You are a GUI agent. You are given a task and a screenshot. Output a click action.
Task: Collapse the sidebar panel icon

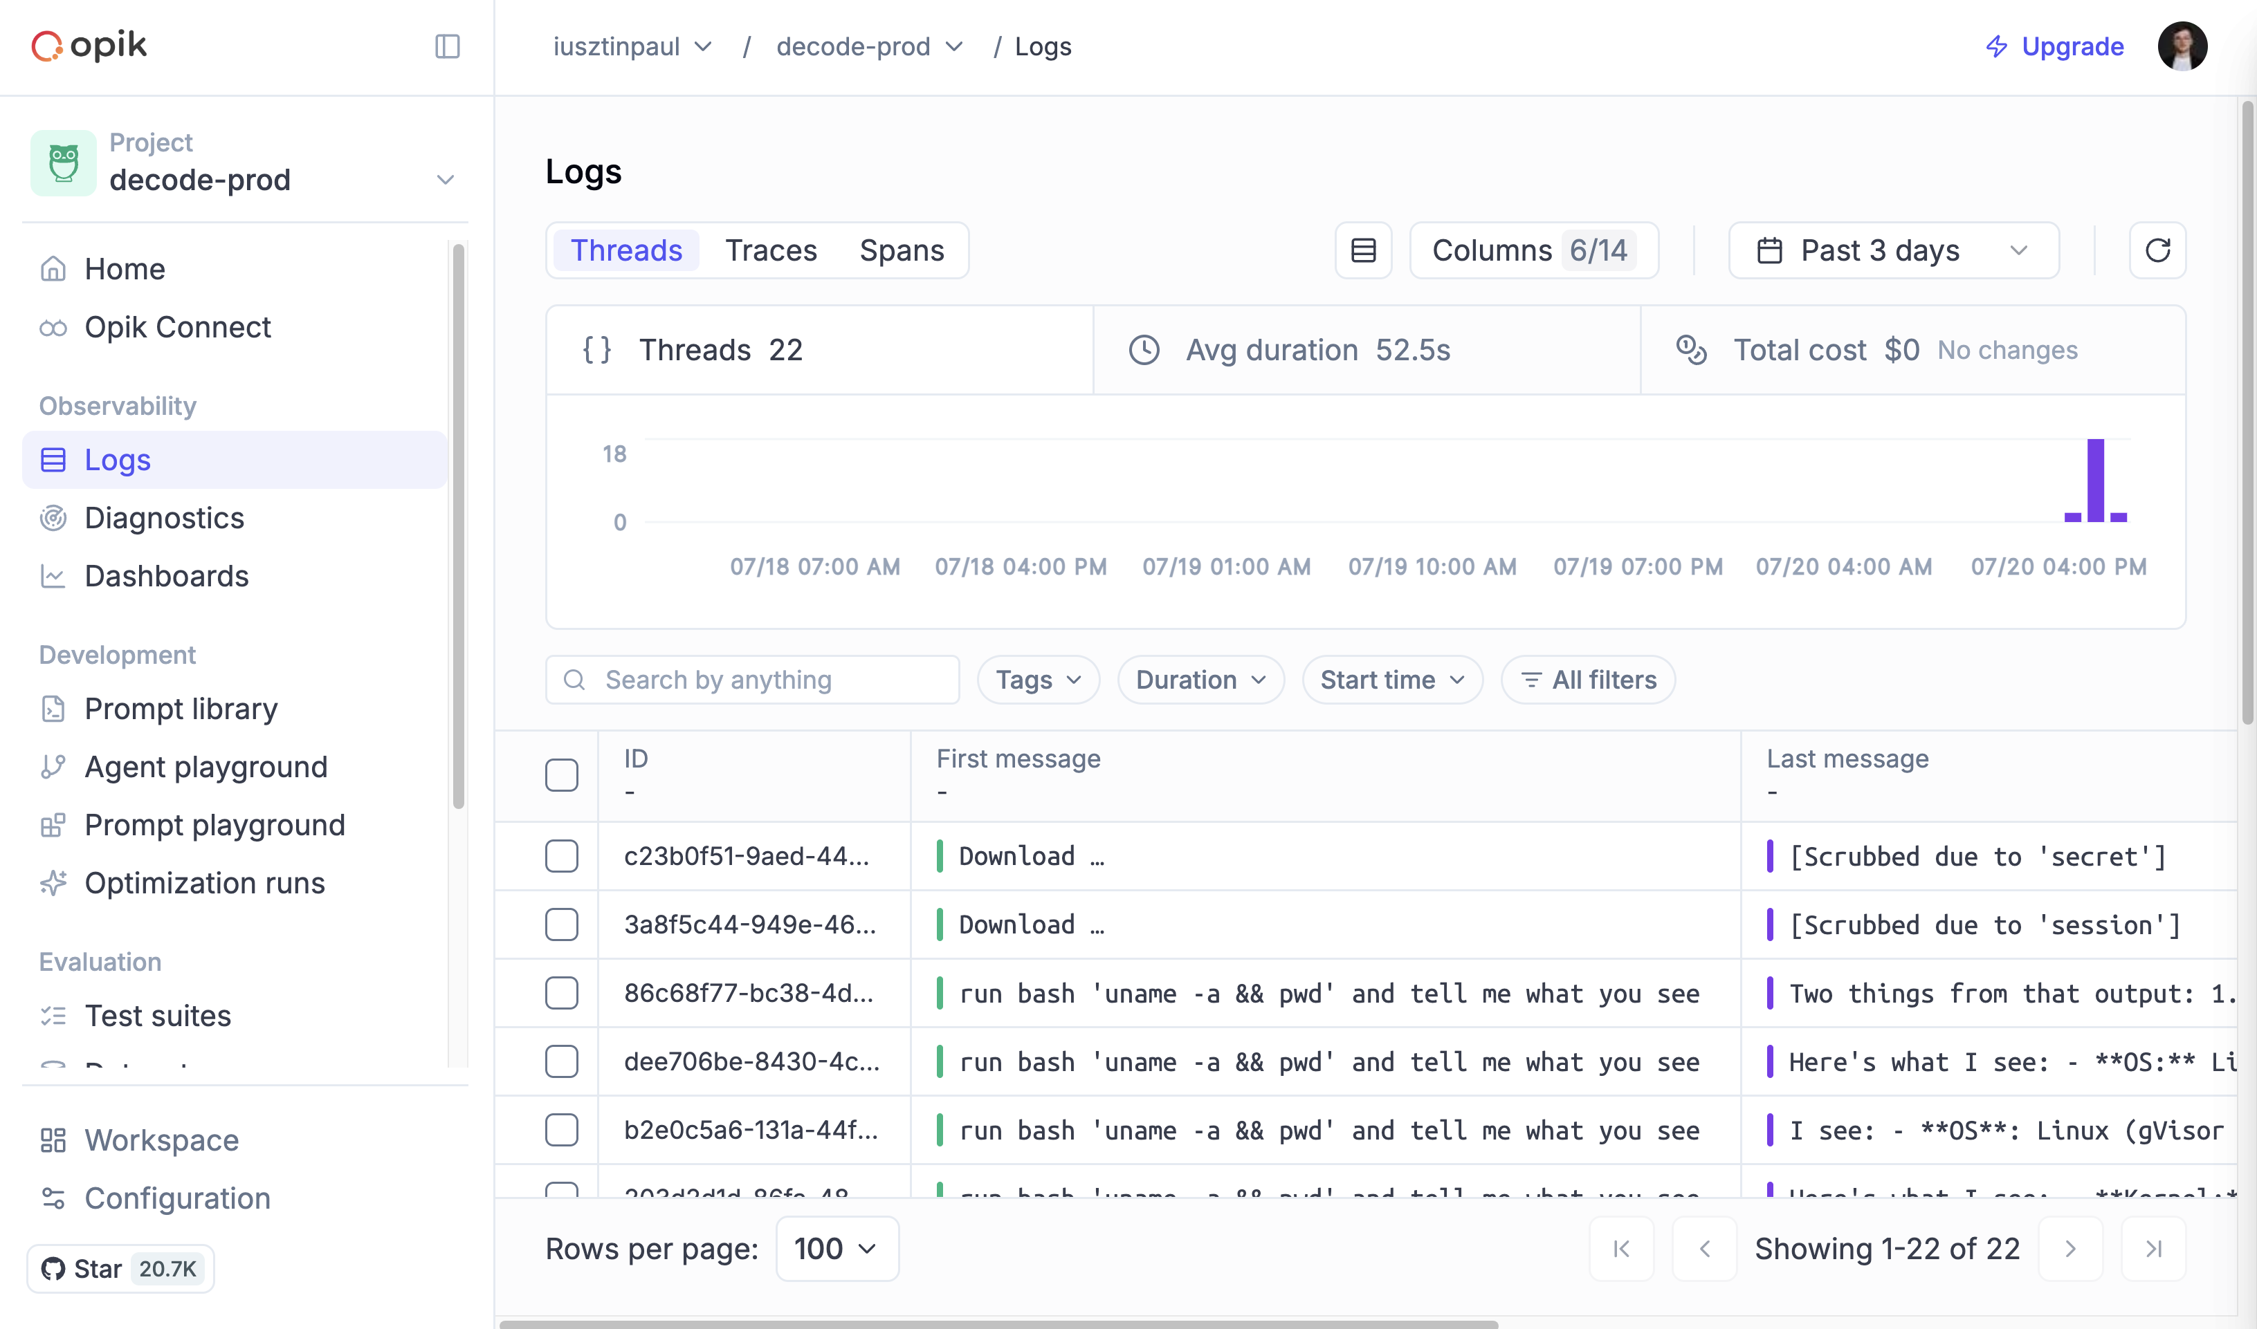coord(447,46)
